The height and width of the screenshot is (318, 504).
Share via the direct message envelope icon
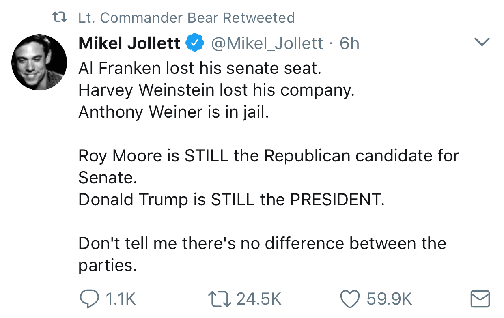coord(480,299)
